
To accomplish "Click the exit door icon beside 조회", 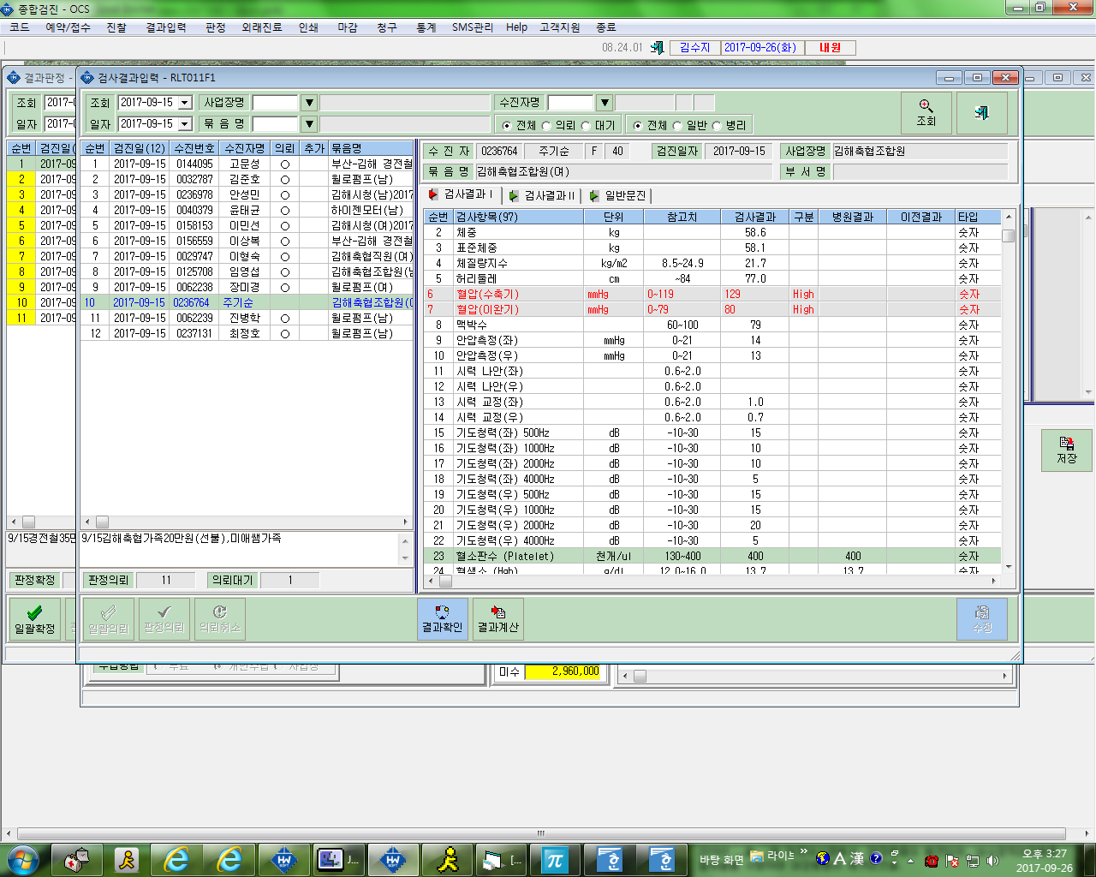I will point(981,112).
